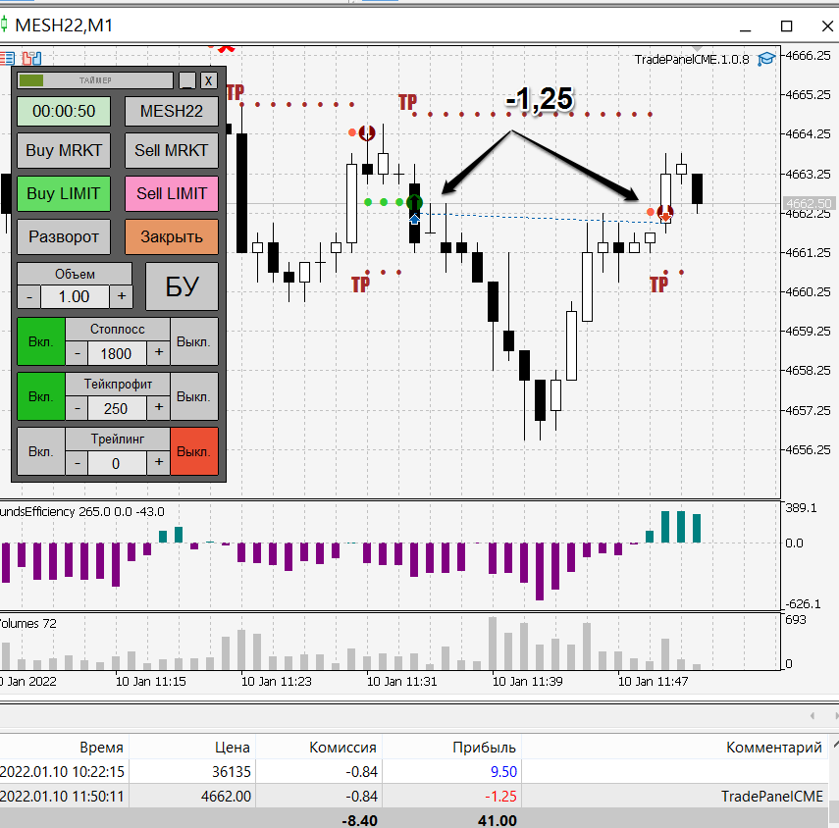Place a Sell LIMIT order

(x=171, y=193)
